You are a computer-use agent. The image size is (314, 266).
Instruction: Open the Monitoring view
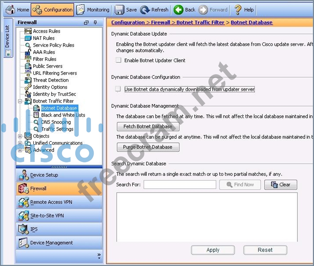pos(93,10)
